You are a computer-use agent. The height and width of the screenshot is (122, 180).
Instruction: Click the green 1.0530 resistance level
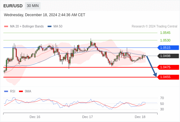(x=165, y=40)
